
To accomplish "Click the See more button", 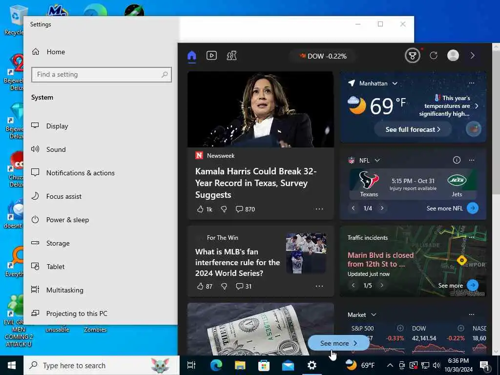I will point(338,343).
